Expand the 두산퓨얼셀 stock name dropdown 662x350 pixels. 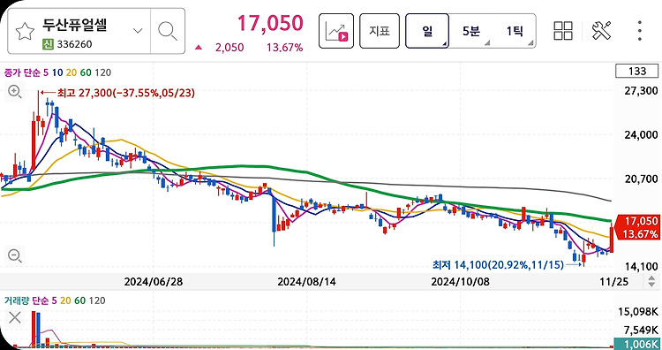pos(138,30)
